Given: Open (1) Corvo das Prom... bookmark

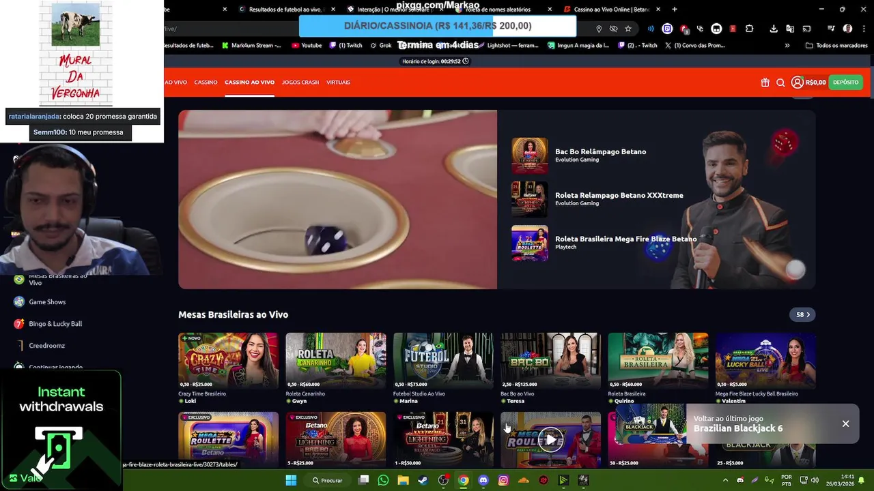Looking at the screenshot, I should (694, 46).
